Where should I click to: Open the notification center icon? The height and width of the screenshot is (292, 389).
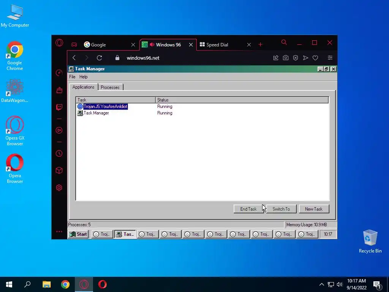pos(377,285)
